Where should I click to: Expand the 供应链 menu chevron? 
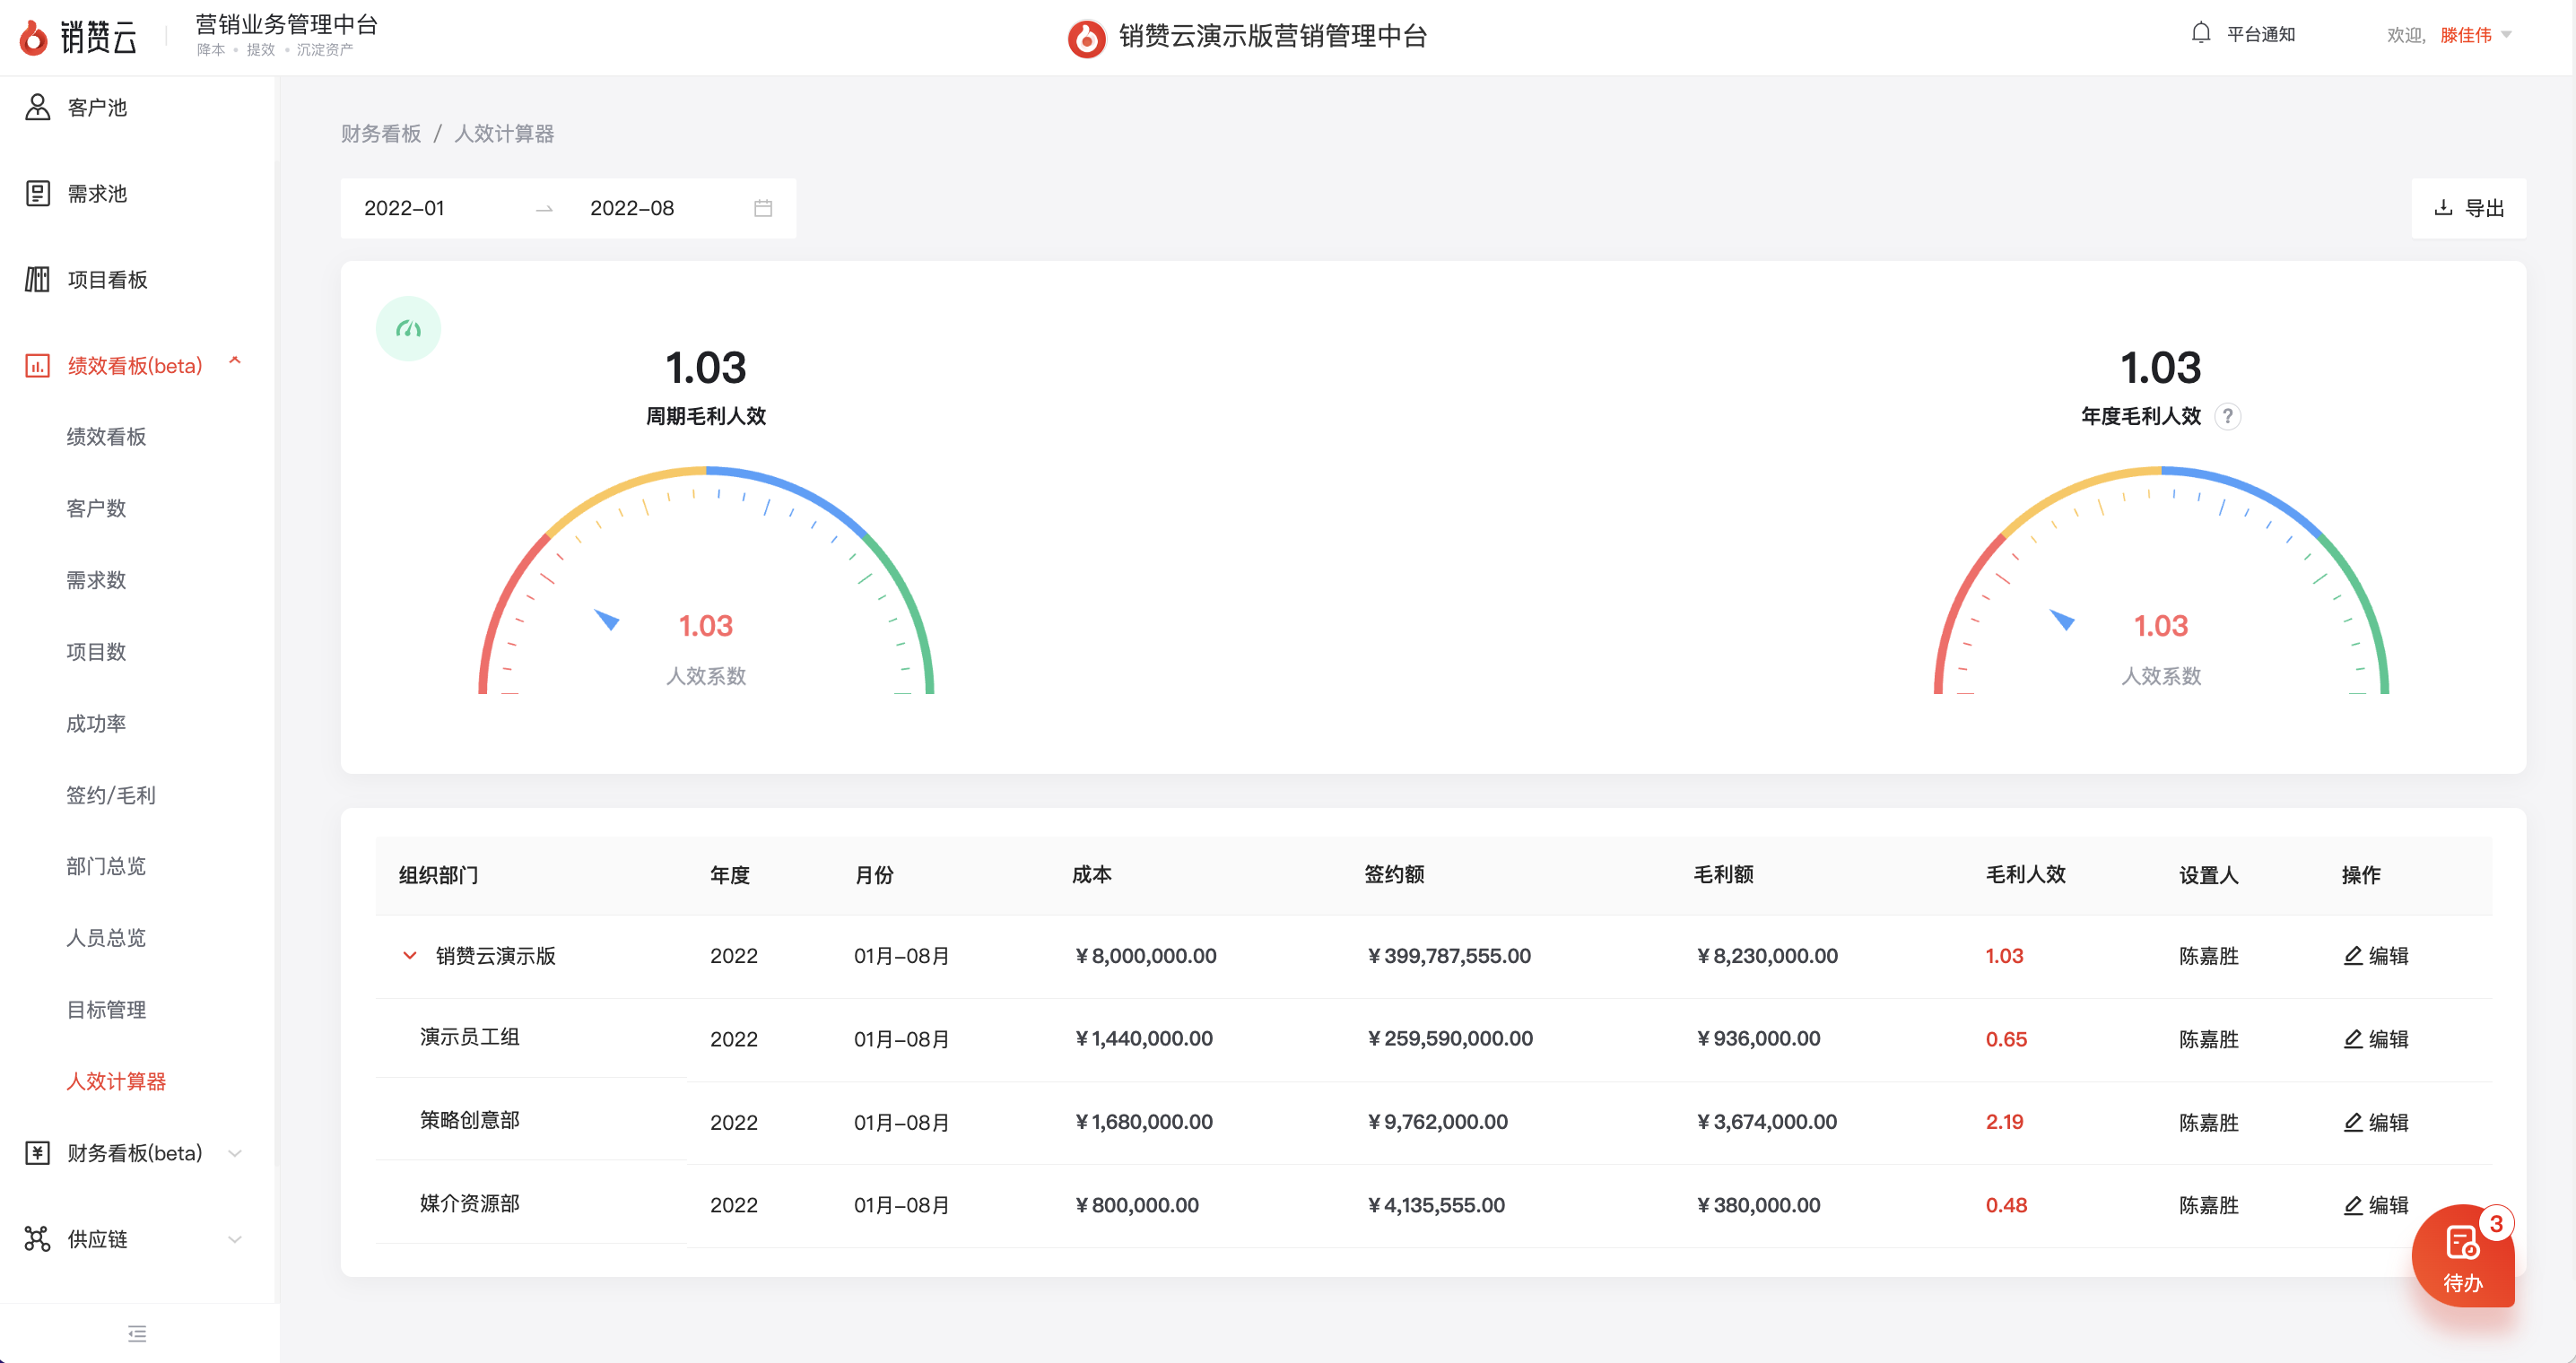tap(235, 1239)
